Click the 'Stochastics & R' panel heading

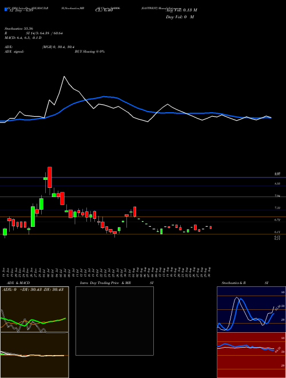coord(233,283)
